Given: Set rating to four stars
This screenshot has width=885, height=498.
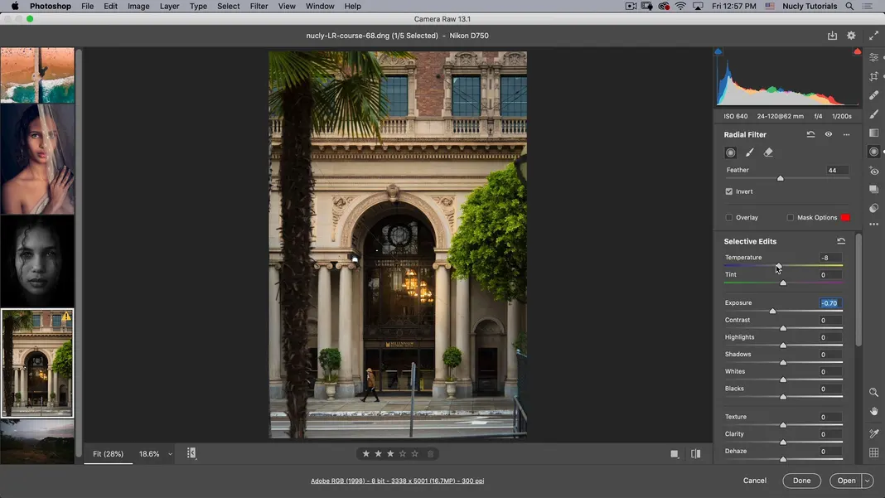Looking at the screenshot, I should click(403, 454).
